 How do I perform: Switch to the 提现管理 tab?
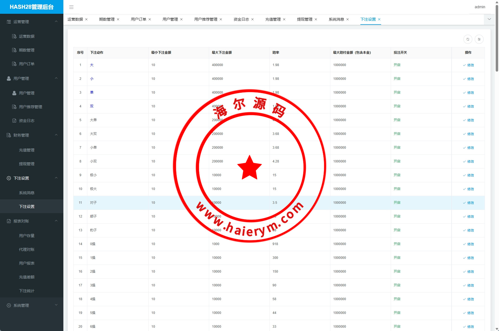click(304, 19)
